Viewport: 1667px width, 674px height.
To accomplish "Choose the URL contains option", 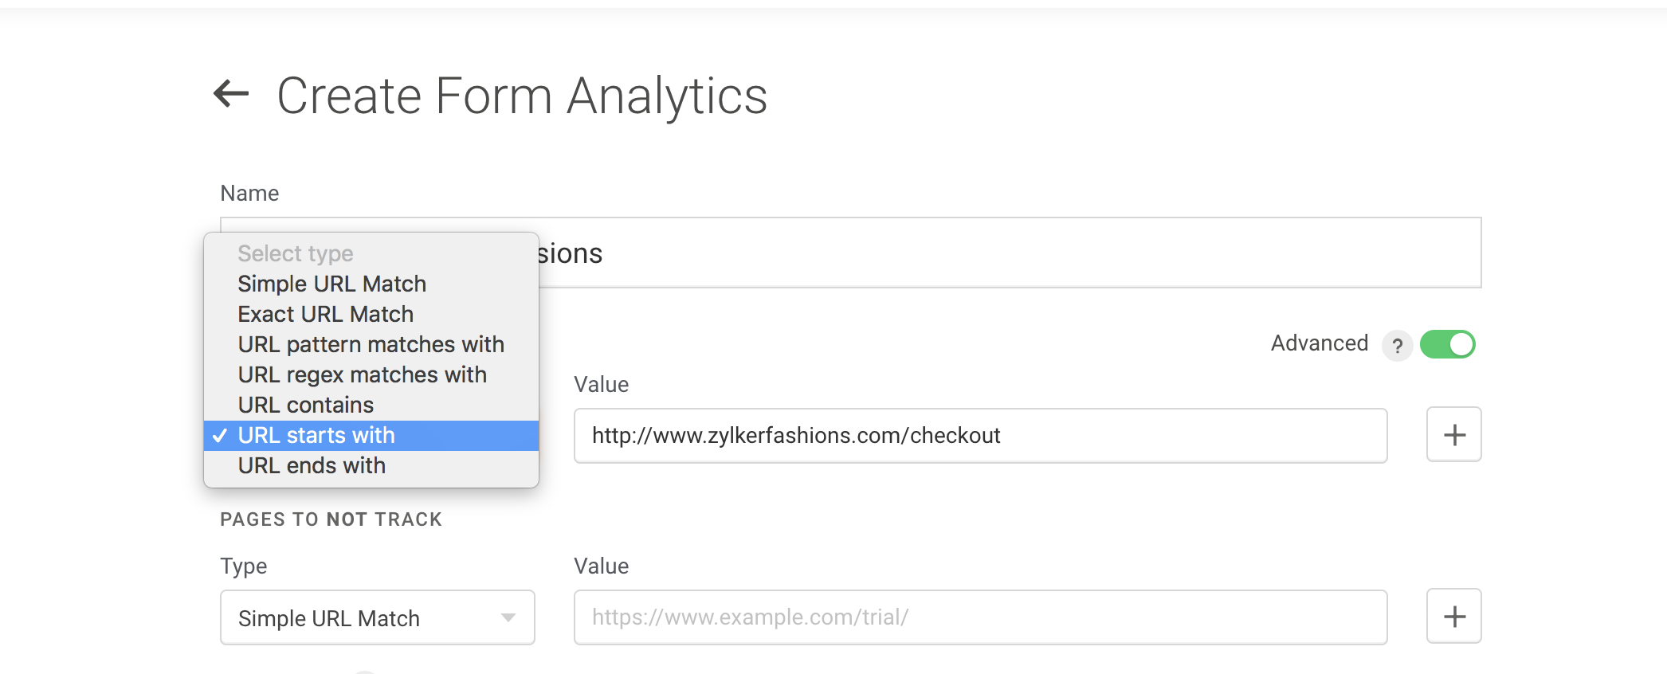I will coord(305,405).
